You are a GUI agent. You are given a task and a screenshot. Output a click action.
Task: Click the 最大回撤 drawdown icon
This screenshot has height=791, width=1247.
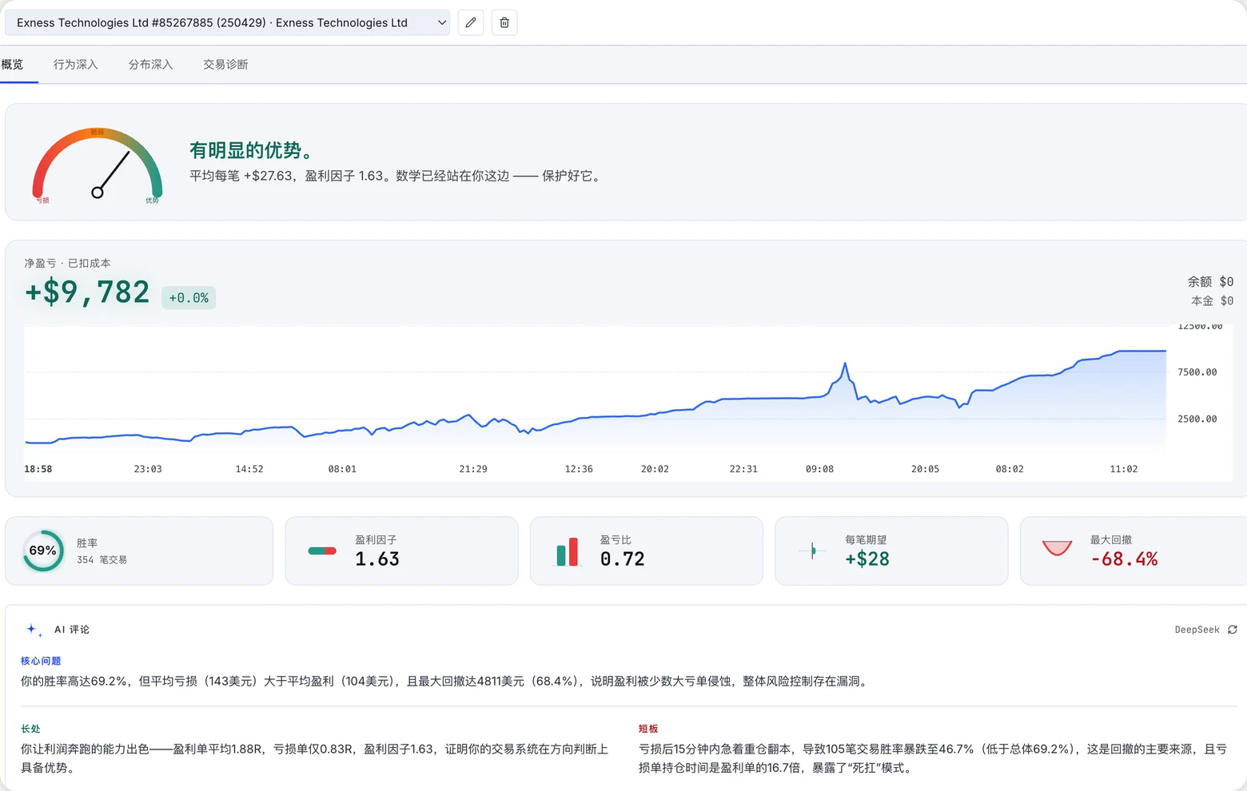[x=1057, y=548]
